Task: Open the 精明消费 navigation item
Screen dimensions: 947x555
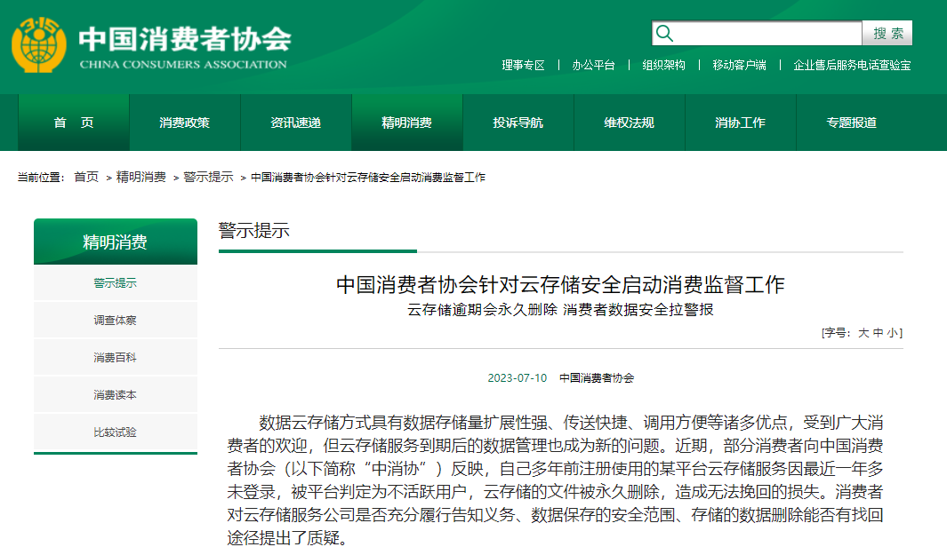Action: [407, 123]
